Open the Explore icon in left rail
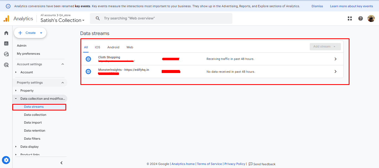Viewport: 379px width, 168px height. tap(6, 54)
